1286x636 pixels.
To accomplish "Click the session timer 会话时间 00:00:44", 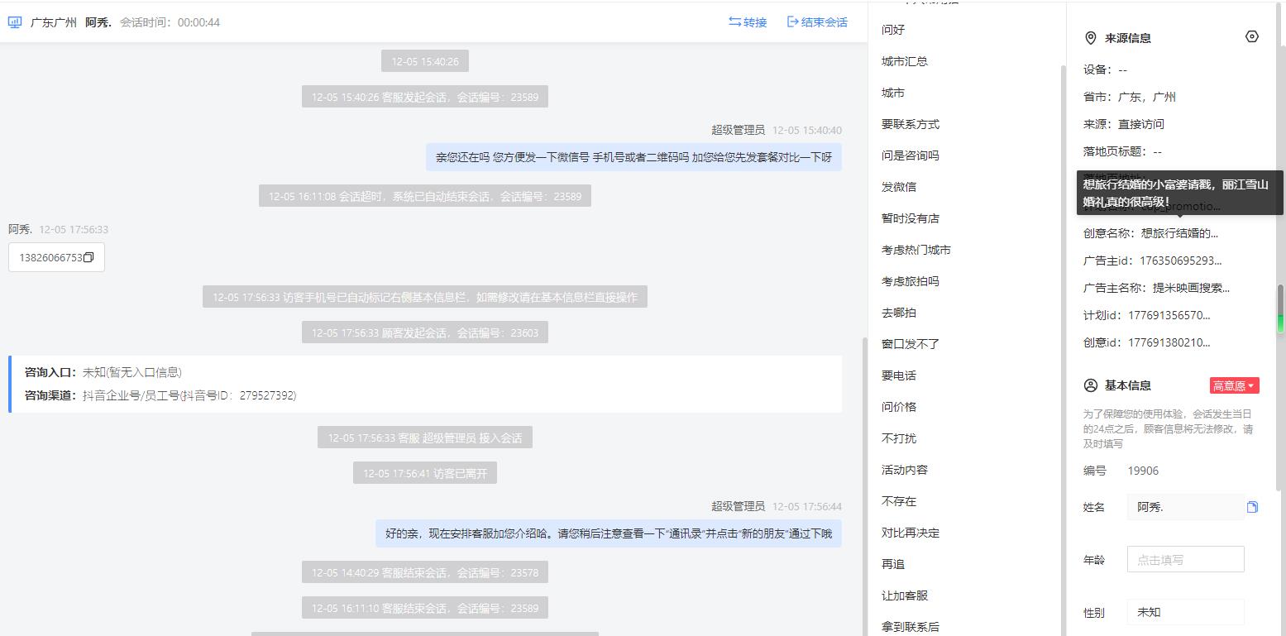I will [170, 22].
